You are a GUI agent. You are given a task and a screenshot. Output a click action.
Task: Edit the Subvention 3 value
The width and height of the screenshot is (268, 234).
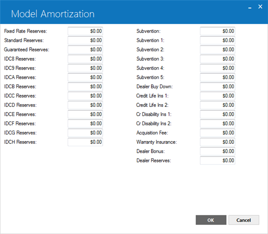click(218, 59)
